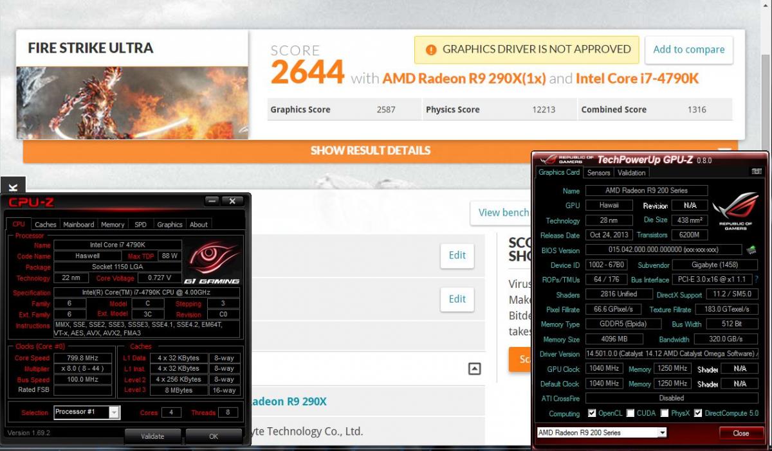Open the Processor #1 selection dropdown

click(114, 412)
